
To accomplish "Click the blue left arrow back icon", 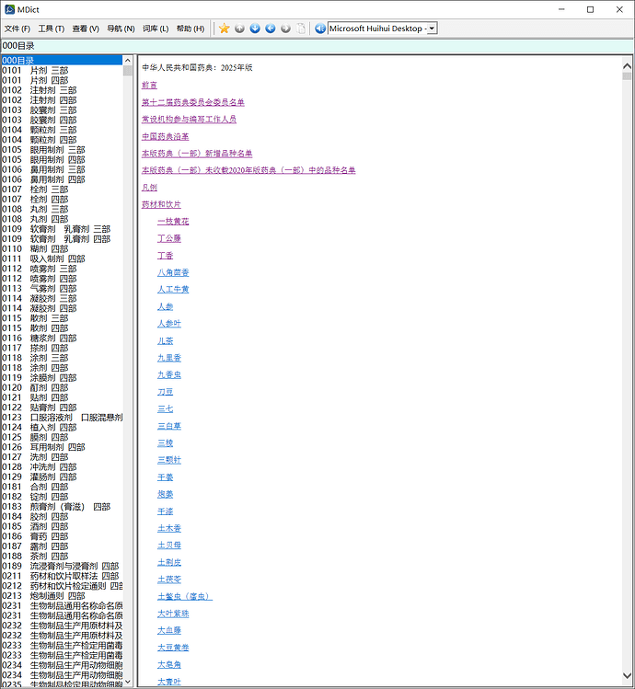I will click(271, 29).
